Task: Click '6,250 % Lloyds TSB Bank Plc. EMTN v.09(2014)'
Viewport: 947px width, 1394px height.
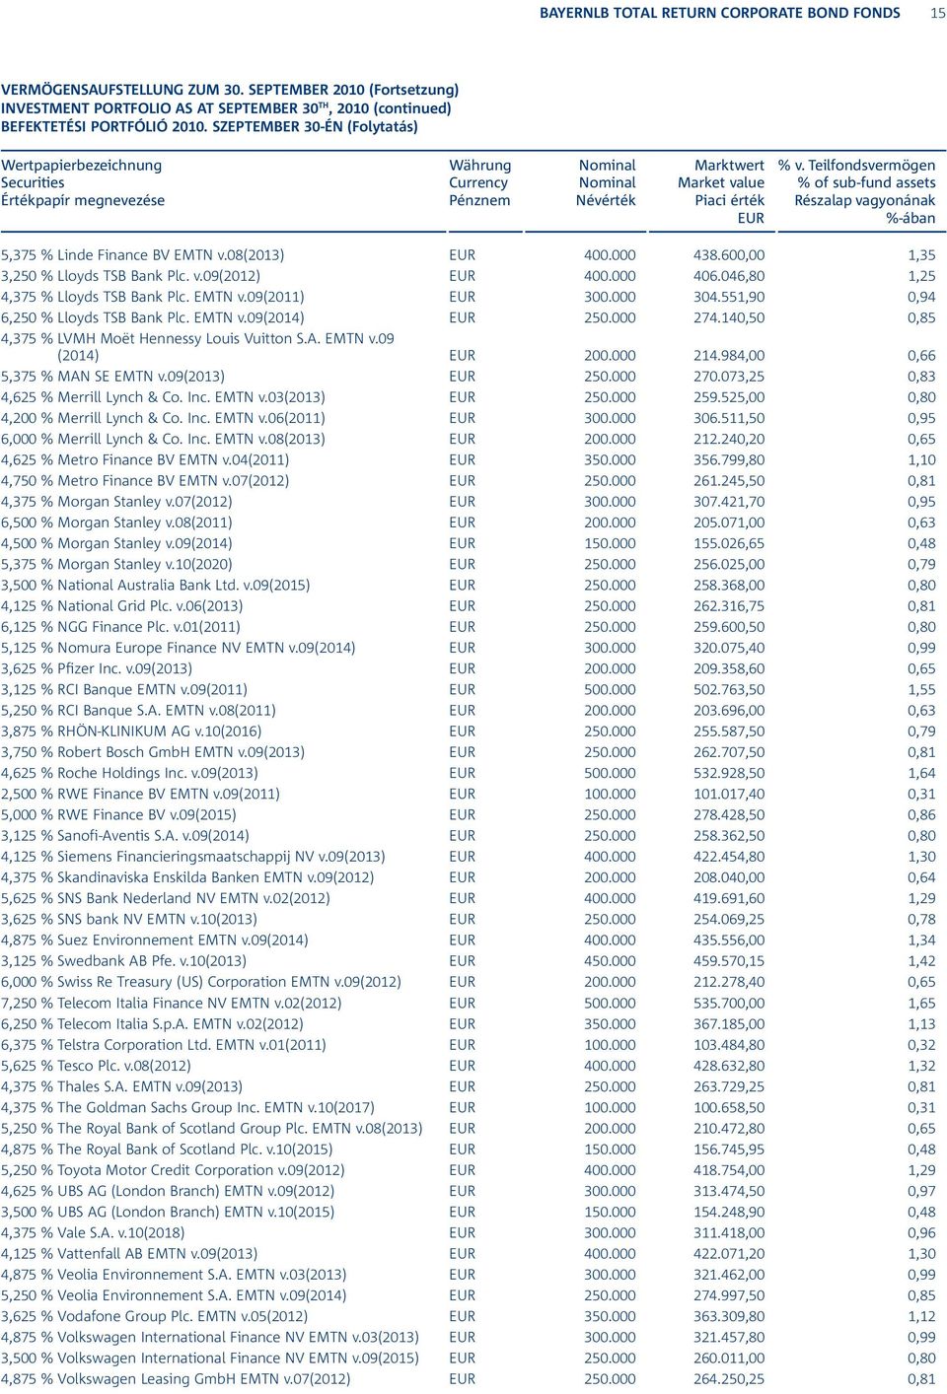Action: coord(153,317)
